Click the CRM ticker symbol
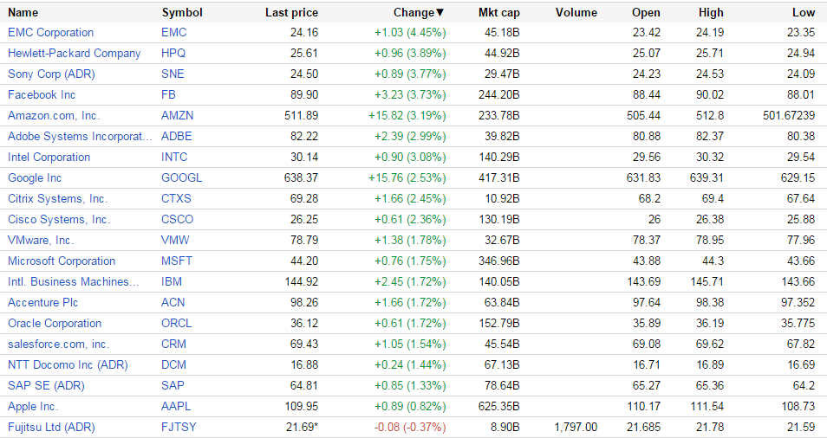Screen dimensions: 827x438 174,345
